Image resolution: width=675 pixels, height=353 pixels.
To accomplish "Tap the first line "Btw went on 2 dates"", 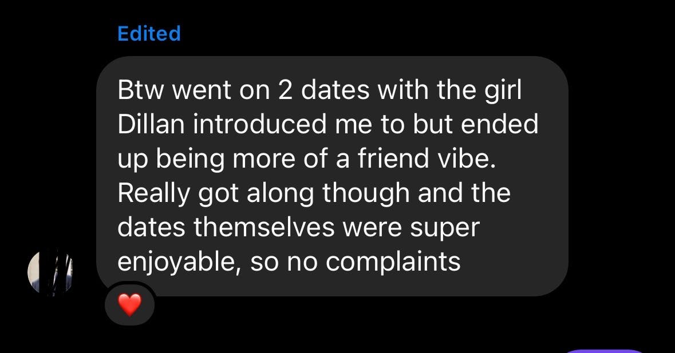I will [x=240, y=92].
